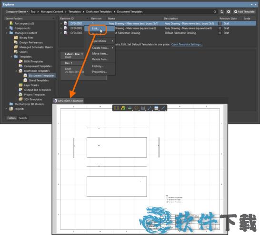This screenshot has height=235, width=260.
Task: Click the Add Template button
Action: 244,12
